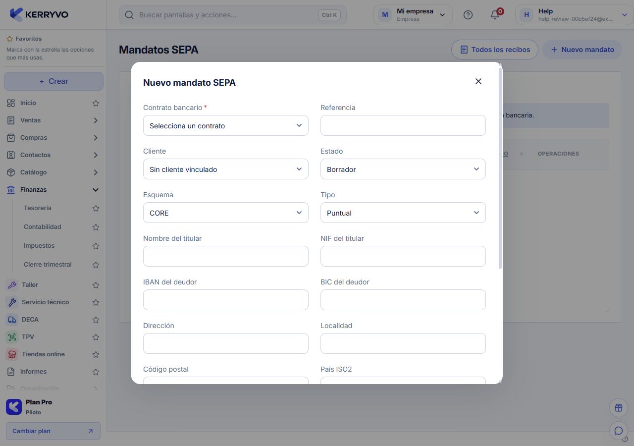The image size is (634, 446).
Task: Star Contabilidad as a favorite
Action: tap(96, 227)
